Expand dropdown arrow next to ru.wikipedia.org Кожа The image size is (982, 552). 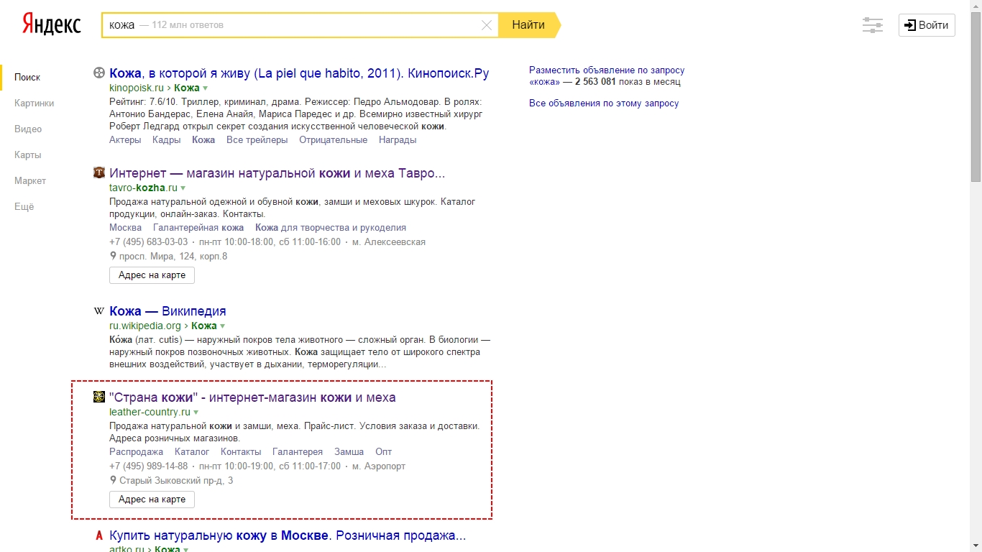tap(223, 326)
